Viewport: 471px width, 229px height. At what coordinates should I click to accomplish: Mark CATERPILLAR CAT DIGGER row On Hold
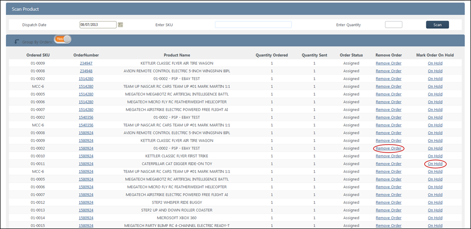click(435, 164)
